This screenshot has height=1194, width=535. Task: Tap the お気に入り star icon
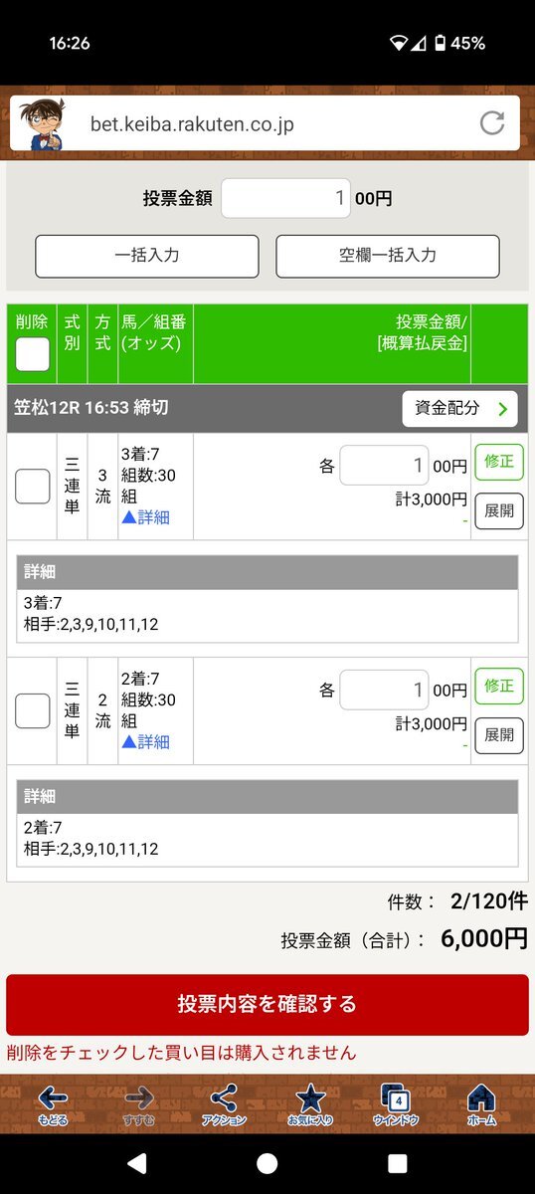[310, 1097]
